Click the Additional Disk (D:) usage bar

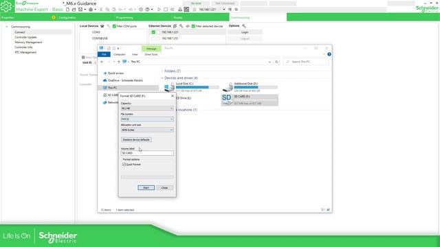point(256,87)
